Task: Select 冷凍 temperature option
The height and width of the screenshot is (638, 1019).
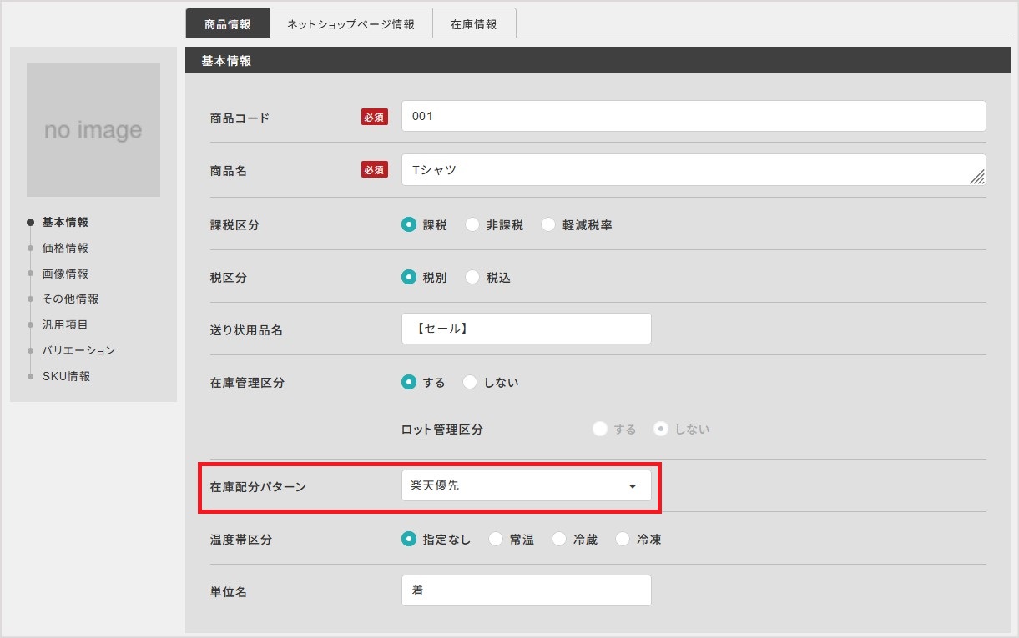Action: pos(623,540)
